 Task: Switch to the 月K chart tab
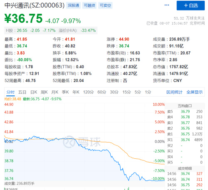[54, 92]
